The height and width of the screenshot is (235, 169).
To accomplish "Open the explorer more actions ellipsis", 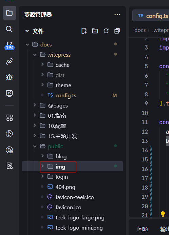I will tap(117, 15).
